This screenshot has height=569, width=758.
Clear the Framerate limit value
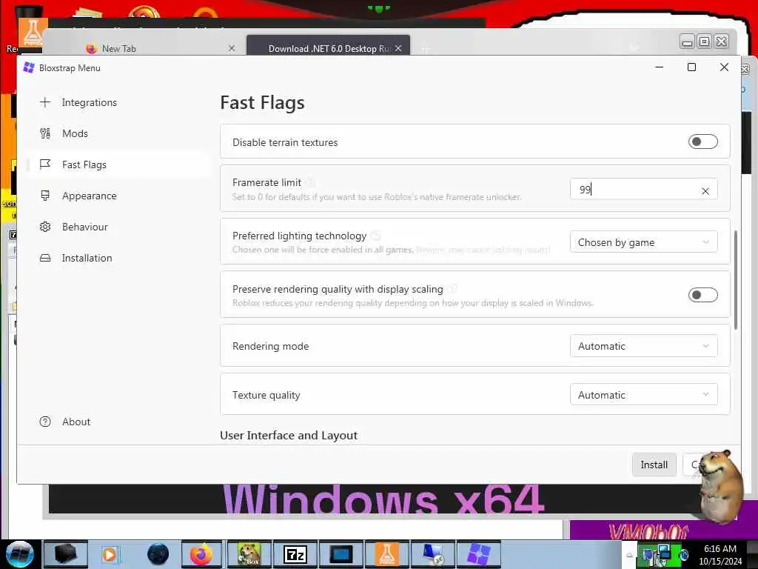point(705,191)
